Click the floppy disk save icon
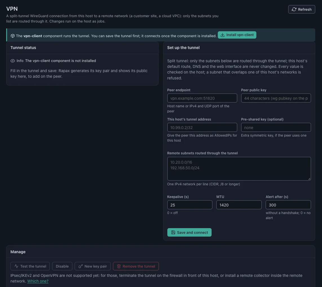Screen dimensions: 322x287 tap(173, 232)
